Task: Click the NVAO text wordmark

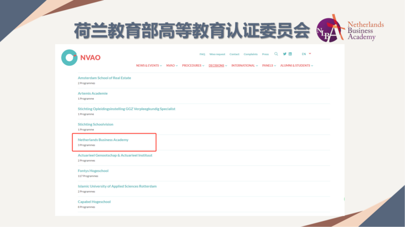Action: coord(90,58)
